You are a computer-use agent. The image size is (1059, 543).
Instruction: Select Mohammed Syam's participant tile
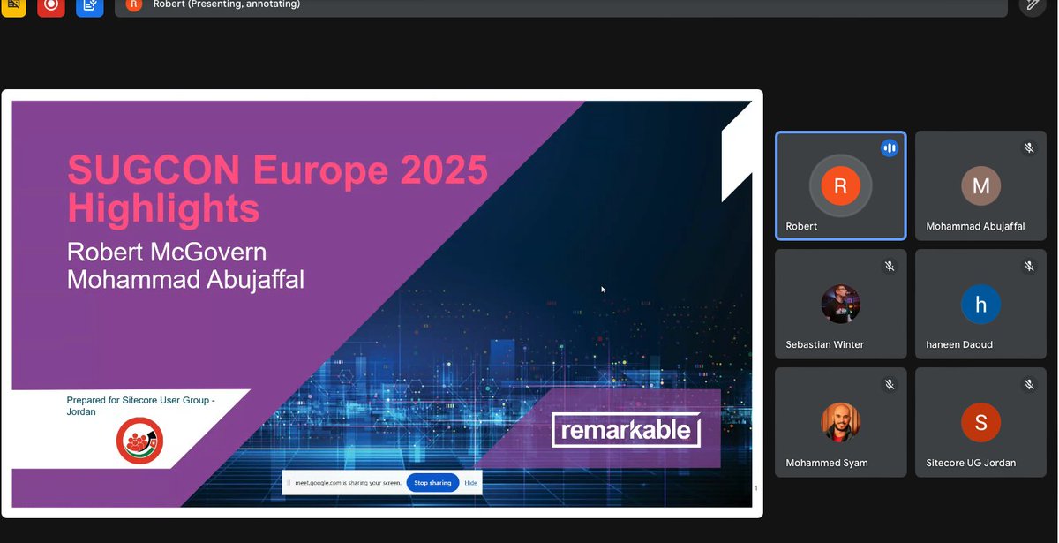[x=841, y=422]
